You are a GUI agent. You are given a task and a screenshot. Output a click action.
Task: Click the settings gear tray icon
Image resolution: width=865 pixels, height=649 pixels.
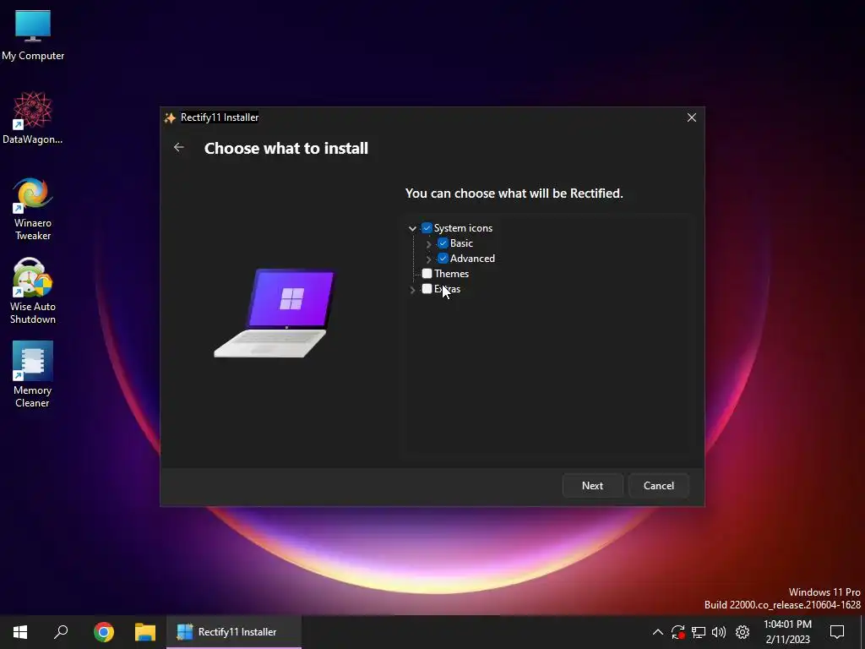pyautogui.click(x=743, y=632)
